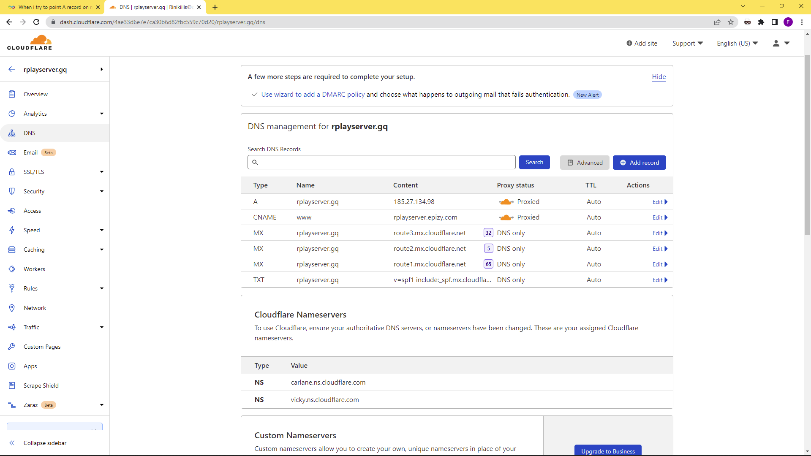Open the browser extensions puzzle icon
Viewport: 811px width, 456px height.
(x=761, y=22)
